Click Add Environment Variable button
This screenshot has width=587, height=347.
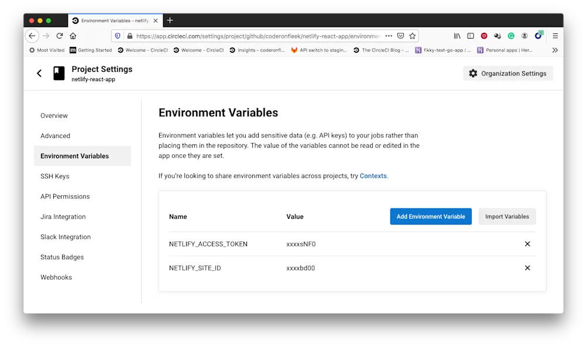[x=431, y=216]
